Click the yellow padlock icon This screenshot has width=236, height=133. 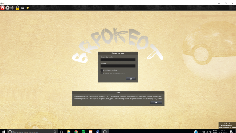[x=17, y=8]
